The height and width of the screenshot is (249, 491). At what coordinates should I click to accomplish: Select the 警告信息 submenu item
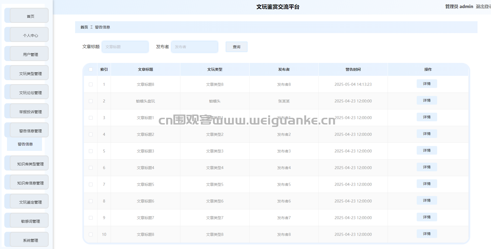pos(25,144)
